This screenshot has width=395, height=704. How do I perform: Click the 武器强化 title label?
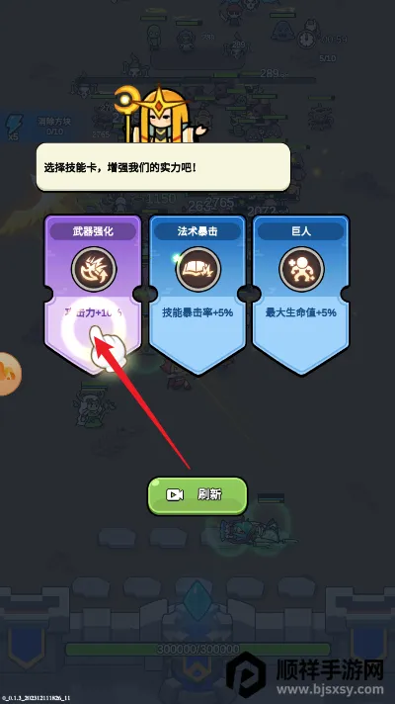(x=93, y=231)
